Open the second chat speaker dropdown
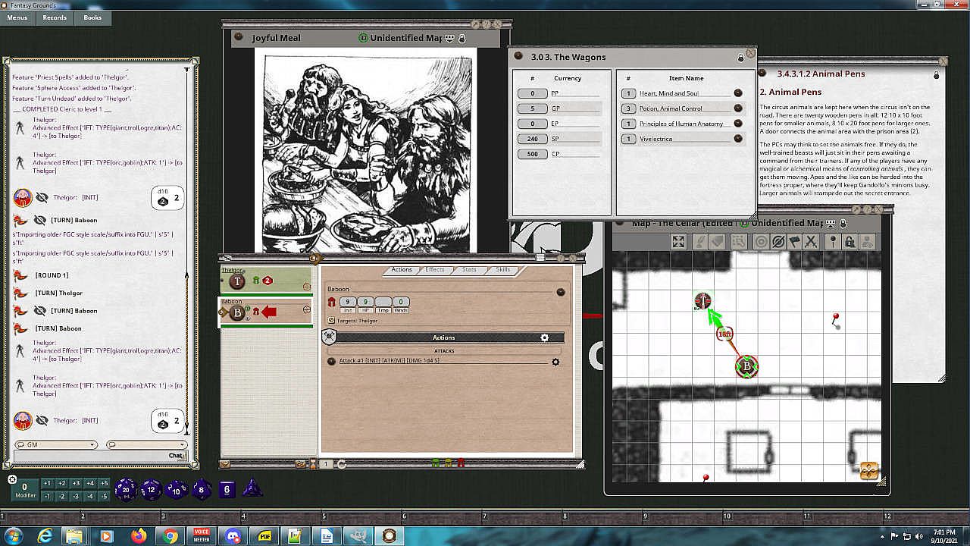The width and height of the screenshot is (970, 546). click(146, 445)
